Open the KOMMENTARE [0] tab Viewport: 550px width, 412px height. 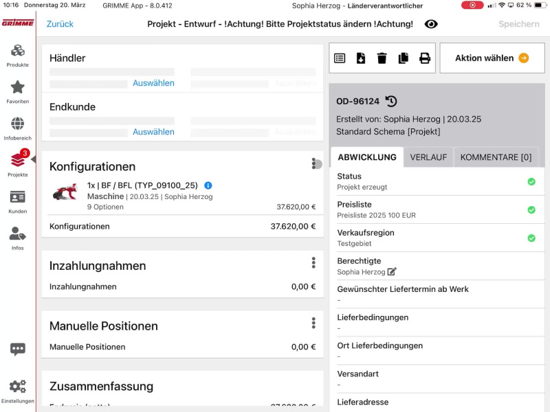(496, 157)
